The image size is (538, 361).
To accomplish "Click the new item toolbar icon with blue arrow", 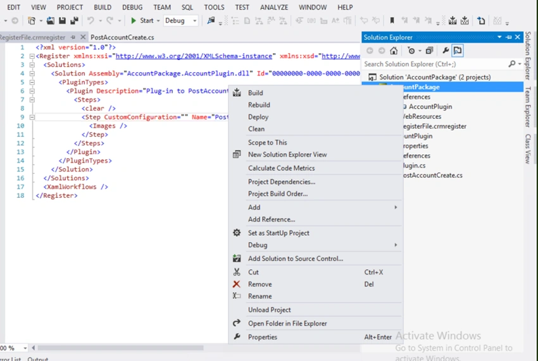I will (481, 21).
